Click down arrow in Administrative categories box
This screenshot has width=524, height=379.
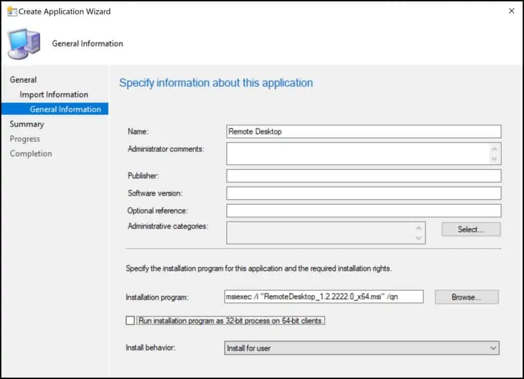pyautogui.click(x=419, y=238)
